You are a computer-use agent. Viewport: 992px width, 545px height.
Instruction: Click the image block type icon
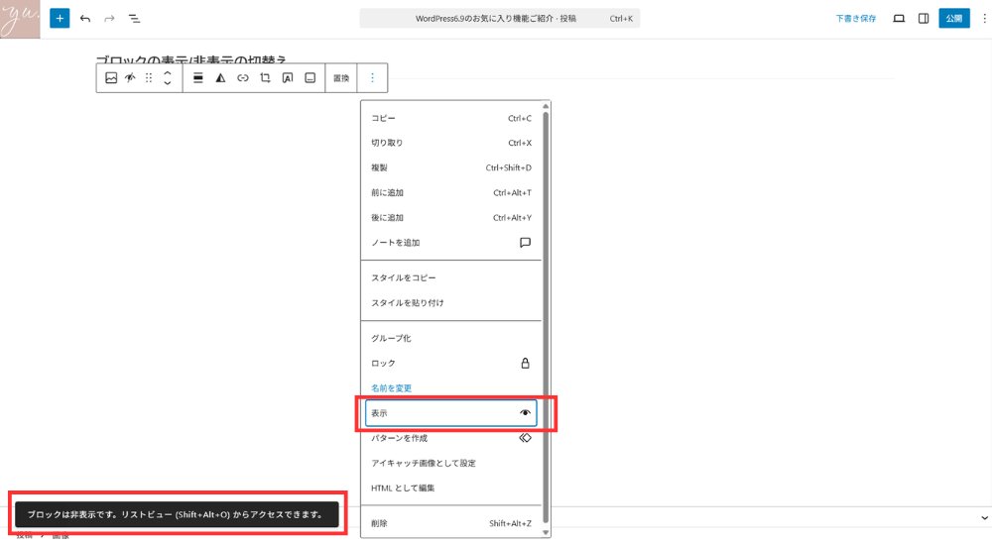[x=111, y=78]
